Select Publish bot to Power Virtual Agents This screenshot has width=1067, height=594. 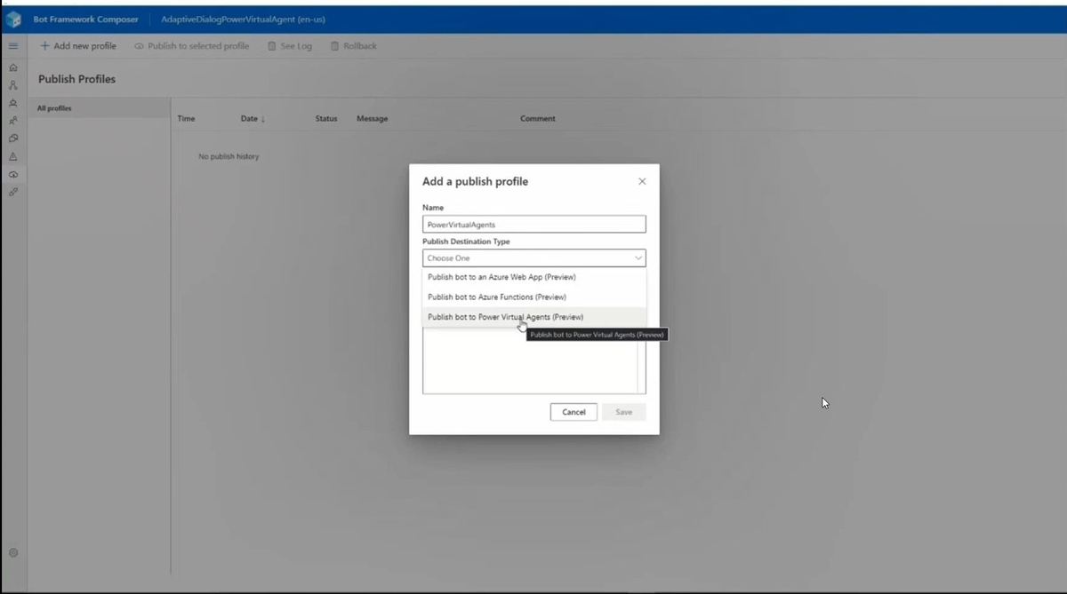534,317
